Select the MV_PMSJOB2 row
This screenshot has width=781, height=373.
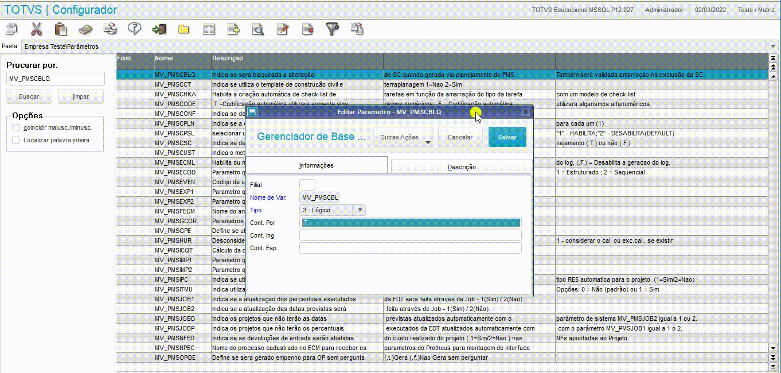tap(442, 309)
